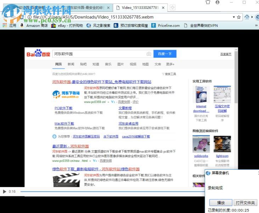Viewport: 259px width, 213px height.
Task: Select the 文库 search tab
Action: coord(158,64)
